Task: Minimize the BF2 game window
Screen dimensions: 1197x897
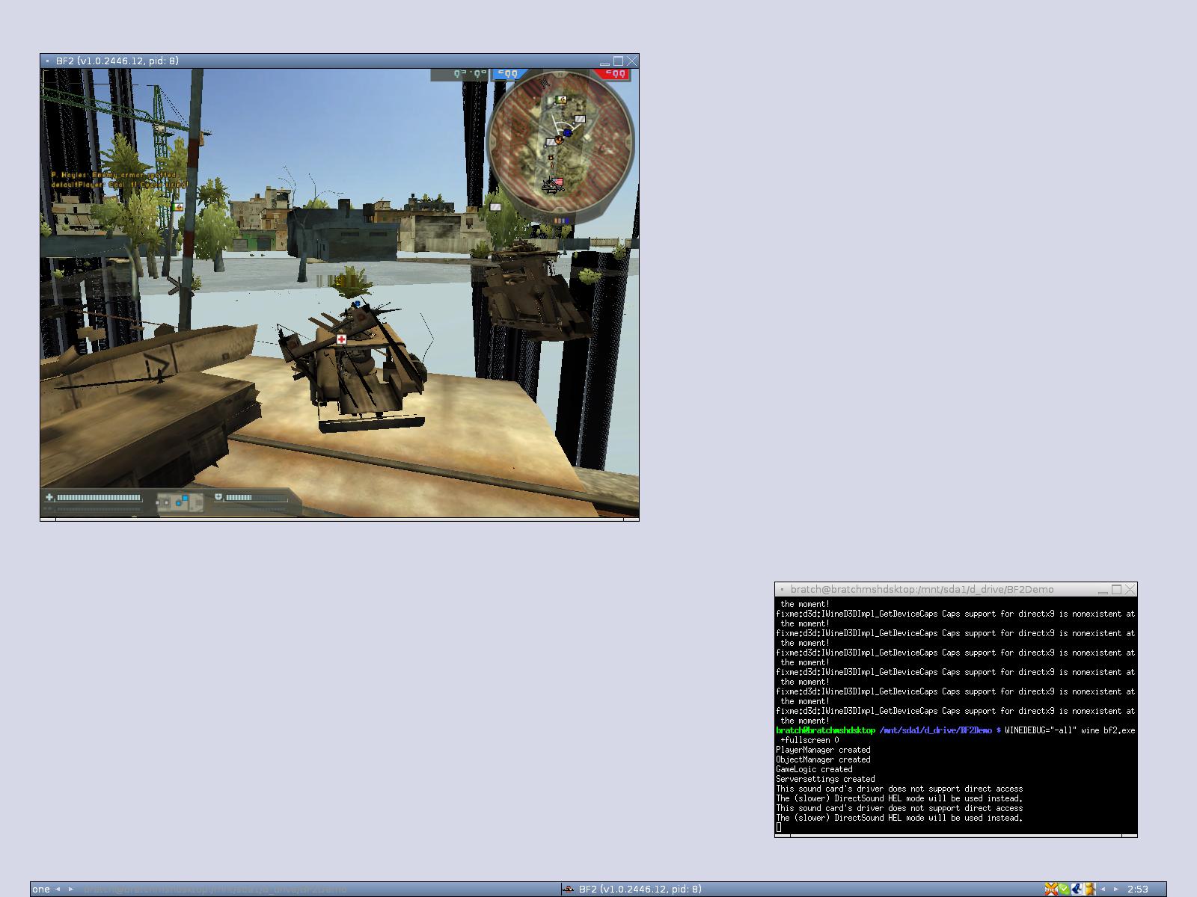Action: click(x=604, y=61)
